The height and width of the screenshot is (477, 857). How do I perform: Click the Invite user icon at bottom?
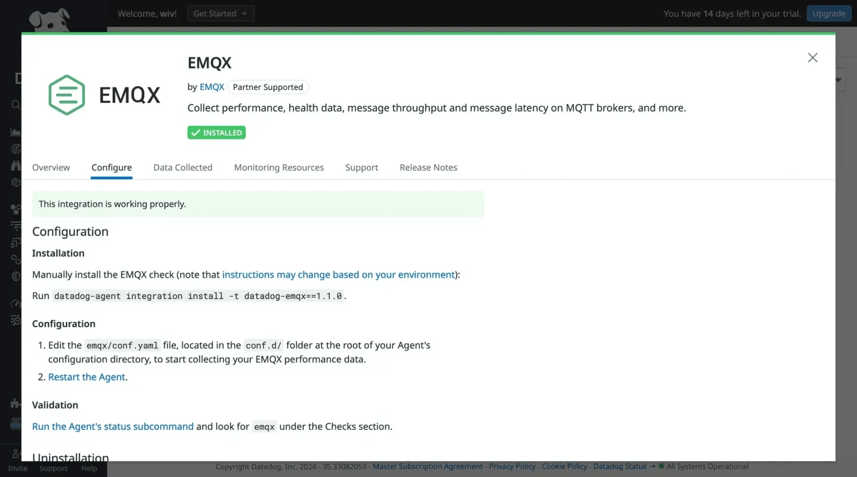pos(17,453)
